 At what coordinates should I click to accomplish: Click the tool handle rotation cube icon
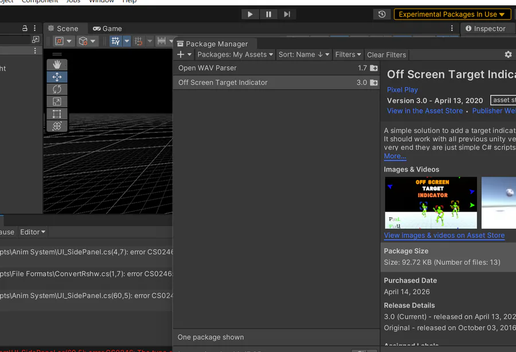(x=83, y=41)
